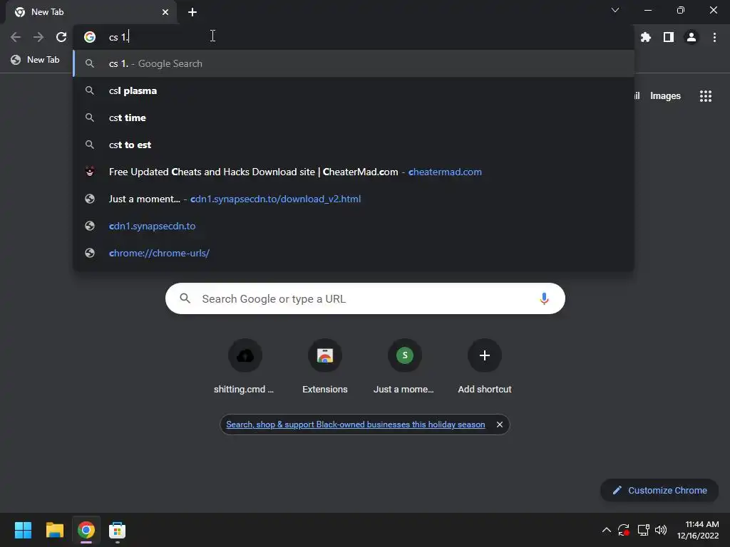Image resolution: width=730 pixels, height=547 pixels.
Task: Click the New Tab bookmark
Action: click(36, 60)
